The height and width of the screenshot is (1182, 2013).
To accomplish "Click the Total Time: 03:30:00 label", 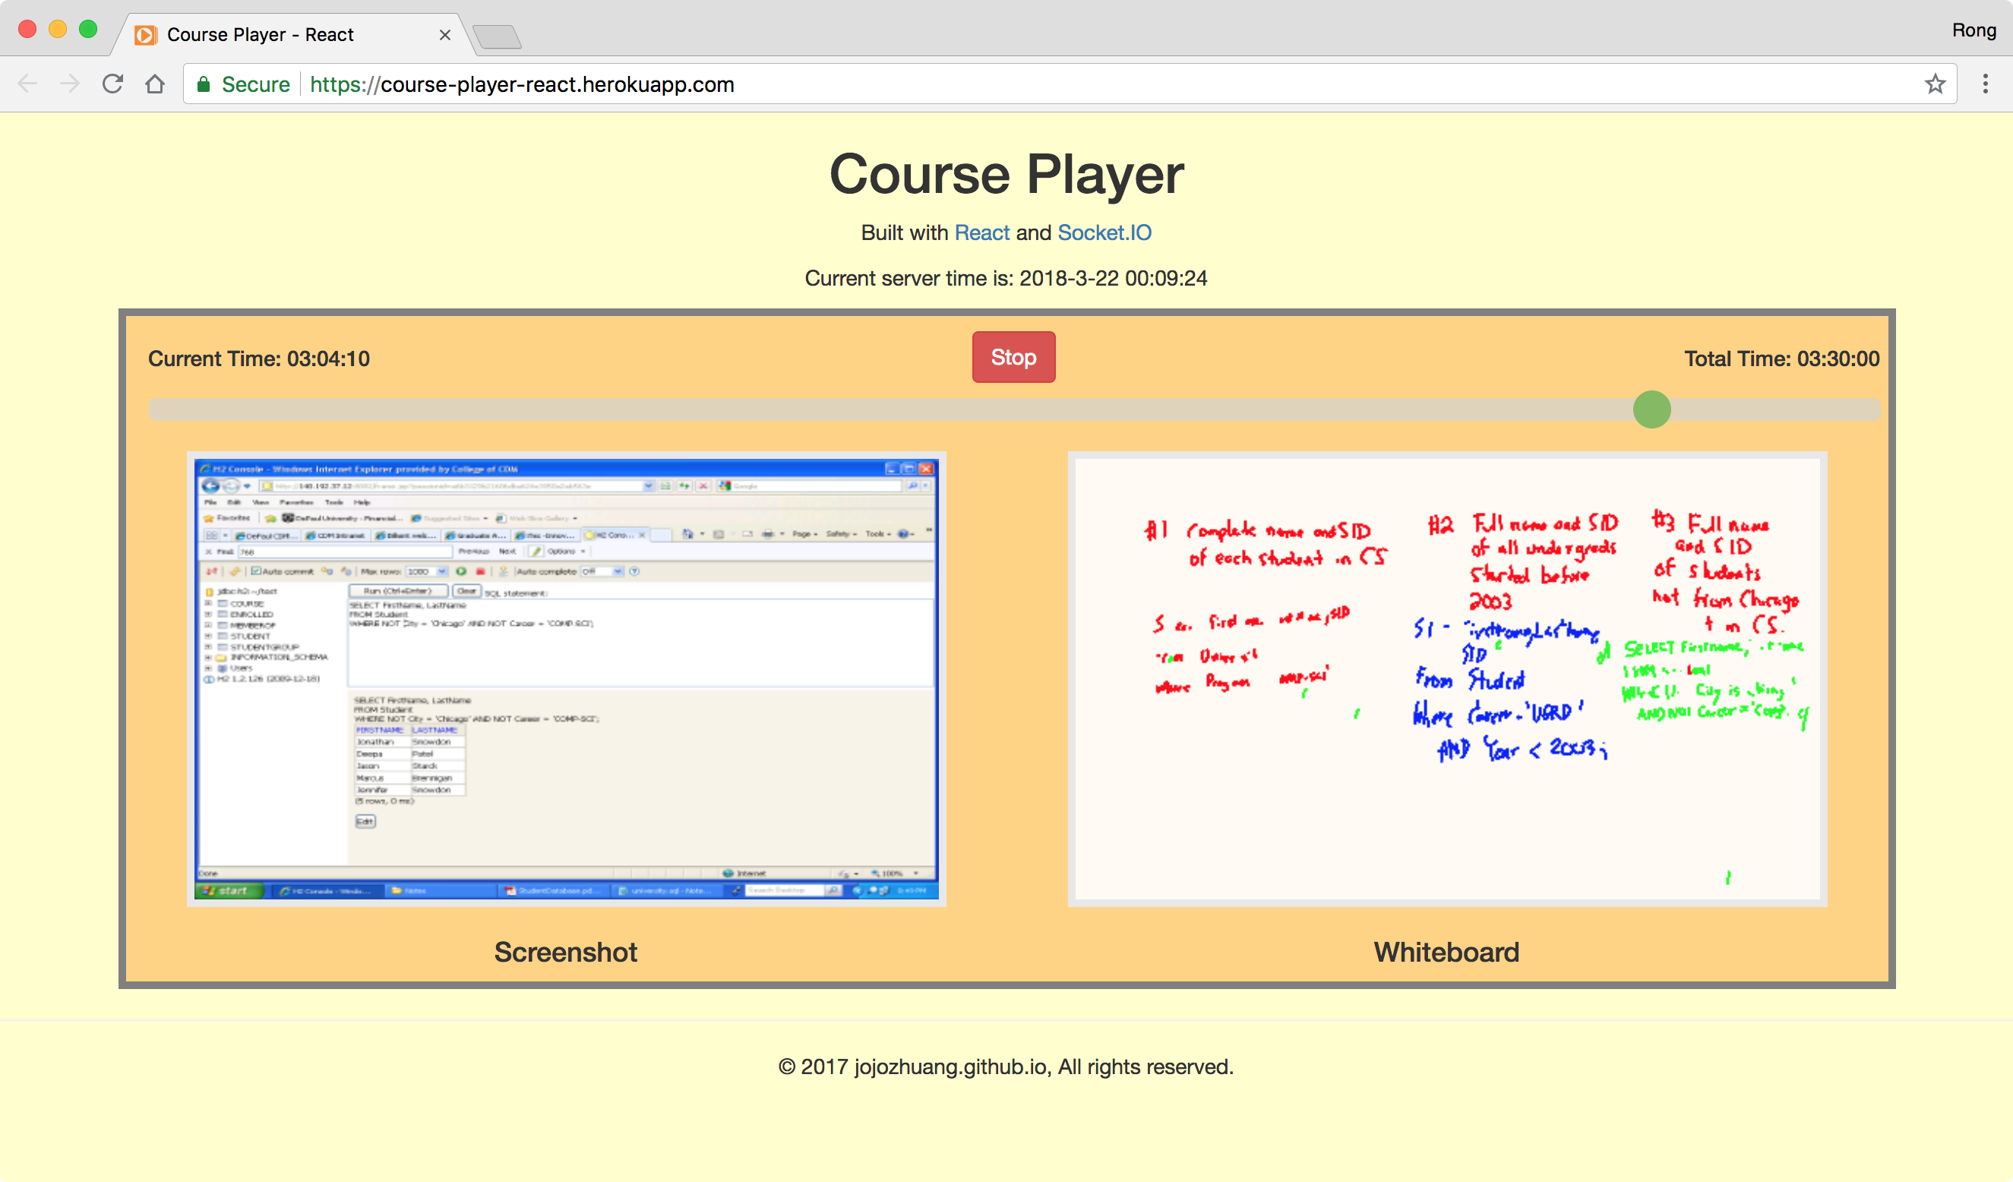I will click(x=1781, y=359).
